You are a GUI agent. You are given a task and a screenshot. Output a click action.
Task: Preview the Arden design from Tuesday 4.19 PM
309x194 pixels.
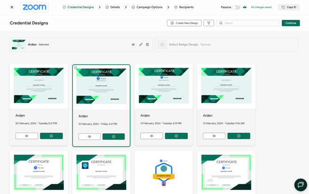pos(152,136)
